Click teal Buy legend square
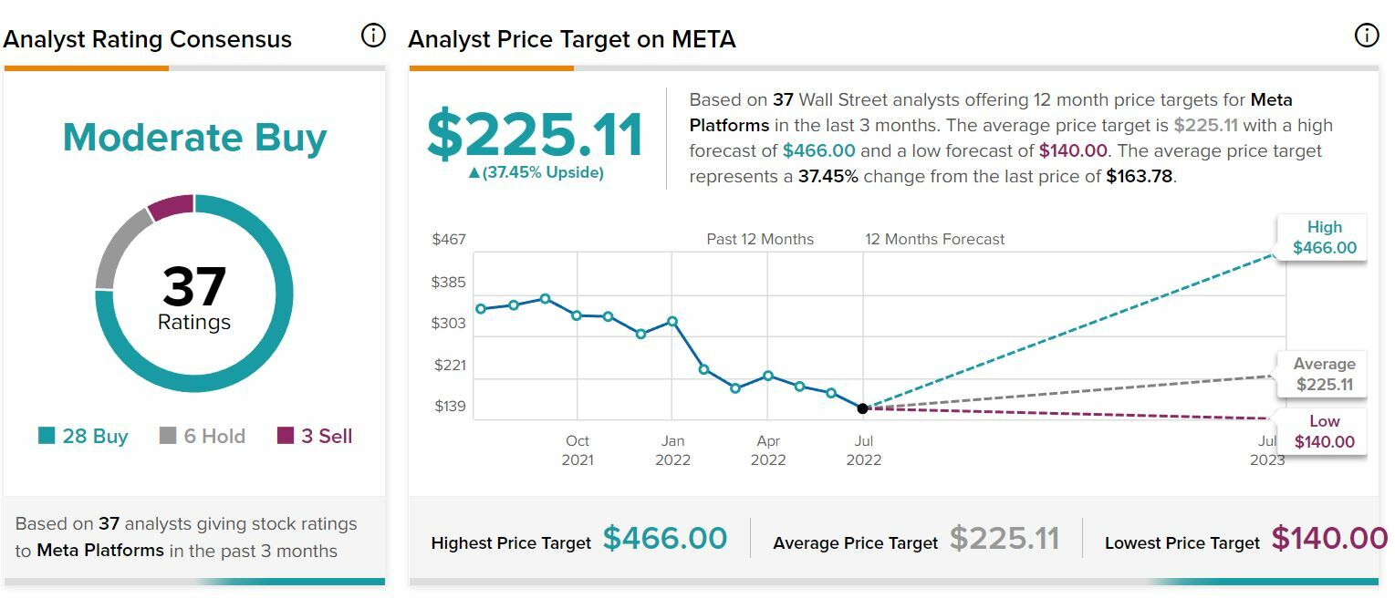 [x=47, y=436]
